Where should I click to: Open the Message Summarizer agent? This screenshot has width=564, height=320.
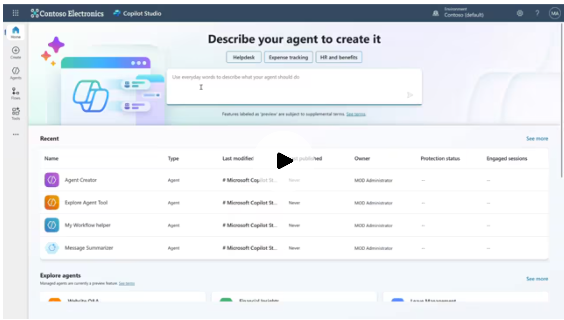point(89,248)
